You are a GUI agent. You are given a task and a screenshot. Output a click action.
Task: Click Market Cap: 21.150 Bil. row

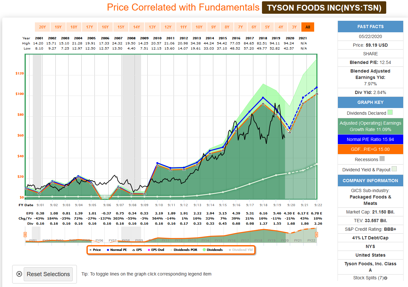(x=371, y=212)
